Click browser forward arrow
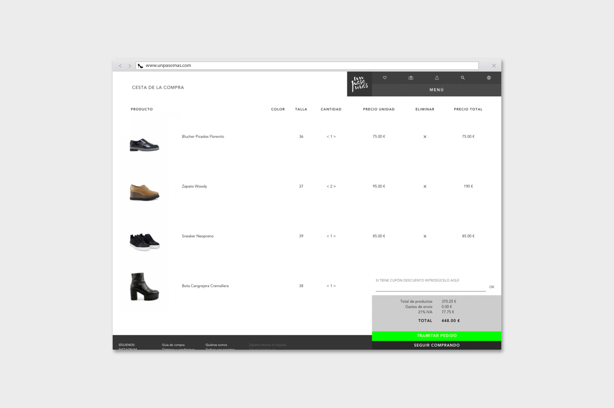 [x=130, y=66]
